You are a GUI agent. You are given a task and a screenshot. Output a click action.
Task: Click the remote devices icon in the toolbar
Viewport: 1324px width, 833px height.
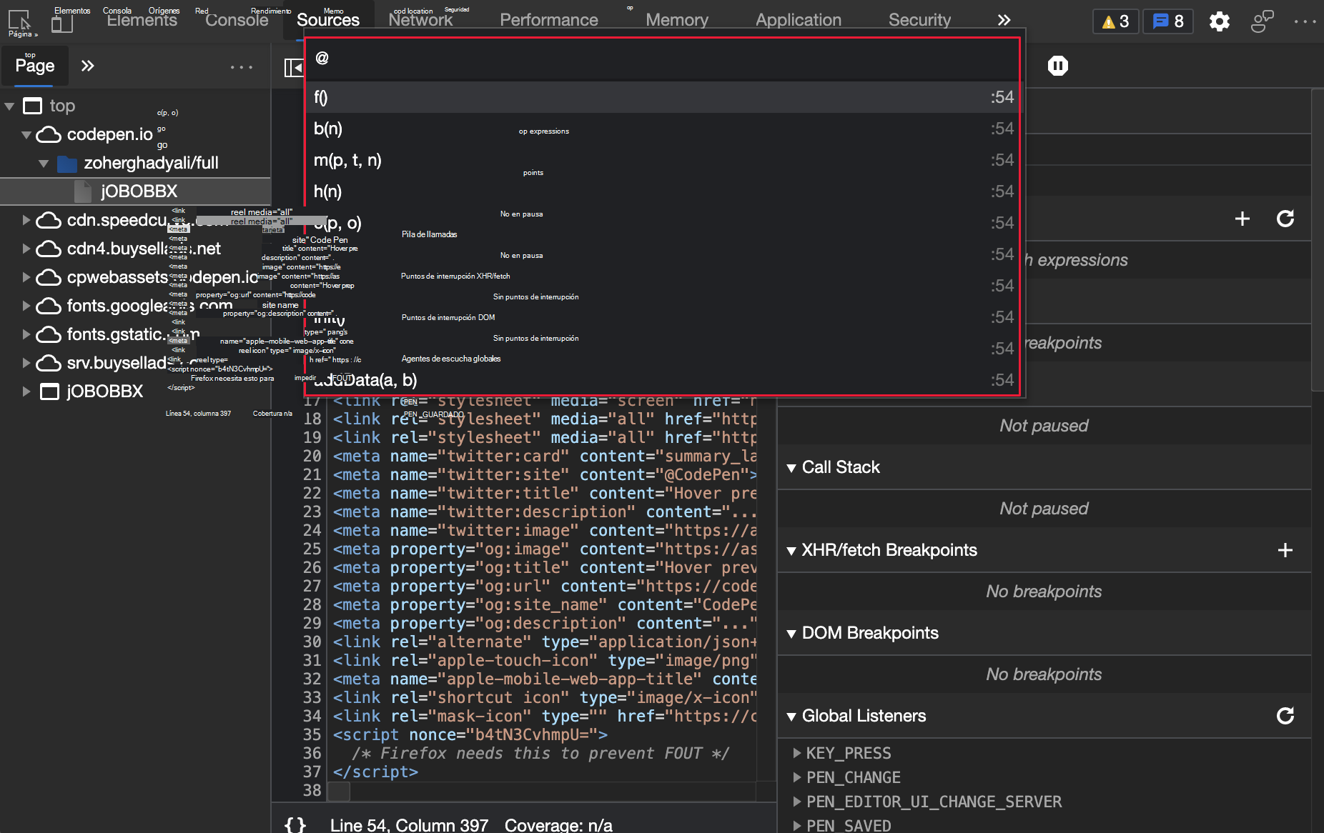point(1263,21)
